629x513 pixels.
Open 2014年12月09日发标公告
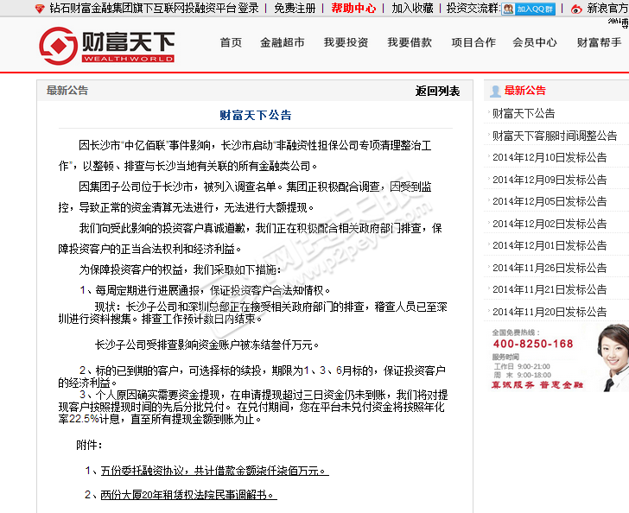550,180
